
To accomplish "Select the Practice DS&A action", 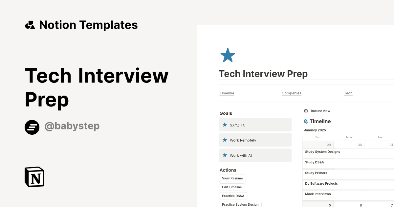I will tap(233, 195).
